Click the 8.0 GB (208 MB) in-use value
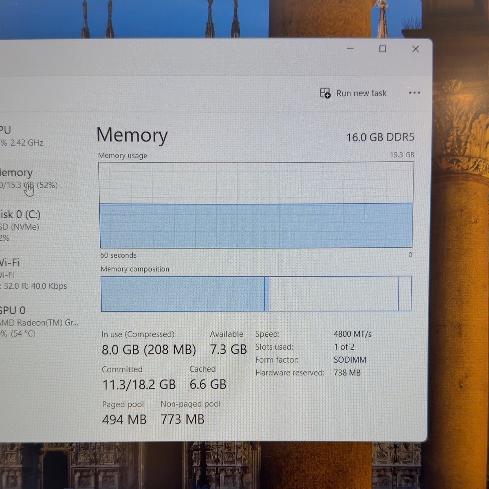The height and width of the screenshot is (489, 489). [149, 350]
